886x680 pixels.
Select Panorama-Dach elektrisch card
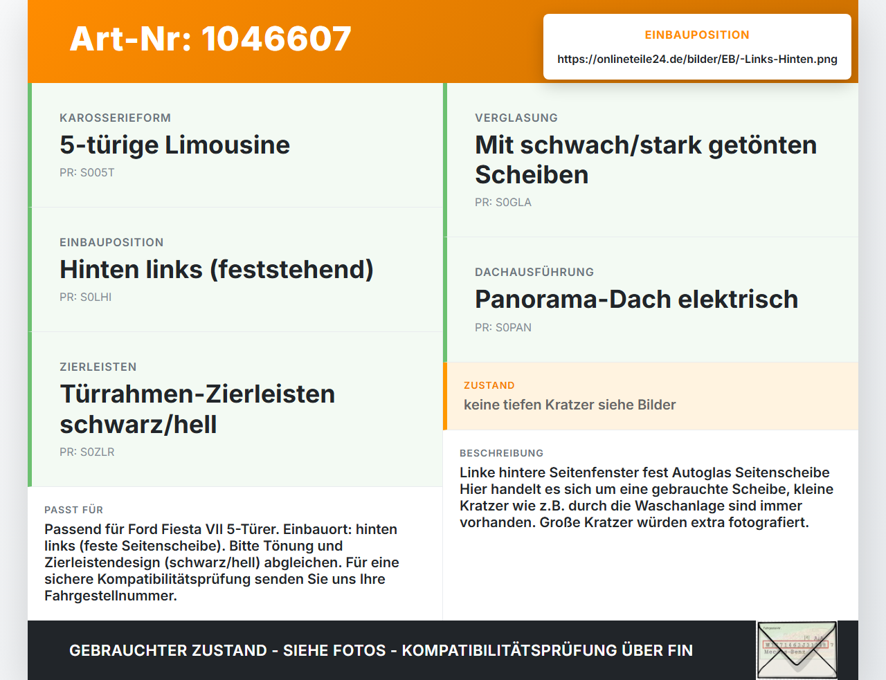tap(651, 300)
